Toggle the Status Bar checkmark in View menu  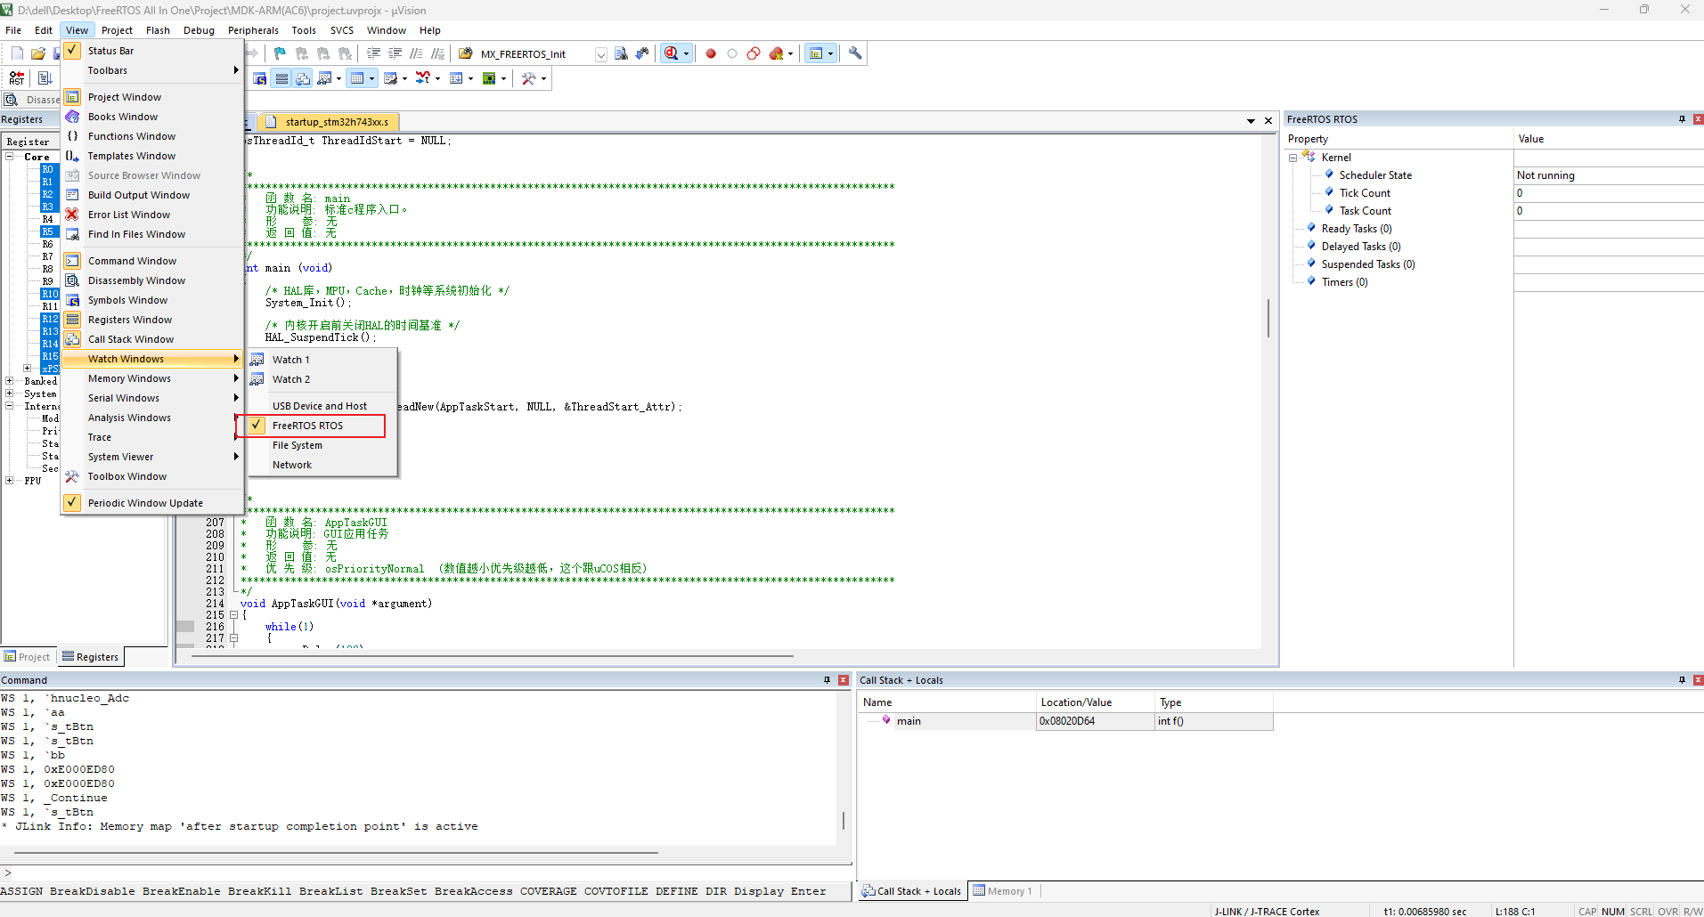click(73, 51)
